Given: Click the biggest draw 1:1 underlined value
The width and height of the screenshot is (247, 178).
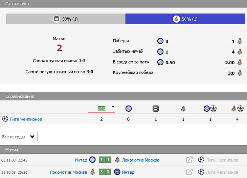Looking at the screenshot, I should [82, 61].
